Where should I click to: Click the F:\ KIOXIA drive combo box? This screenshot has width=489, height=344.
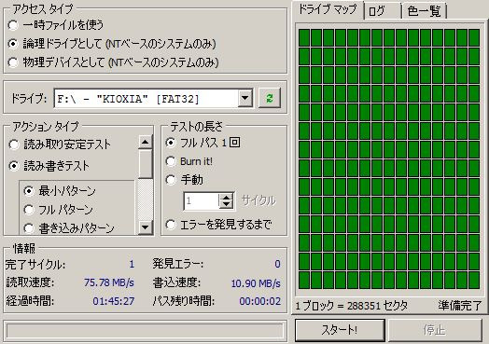(x=153, y=99)
